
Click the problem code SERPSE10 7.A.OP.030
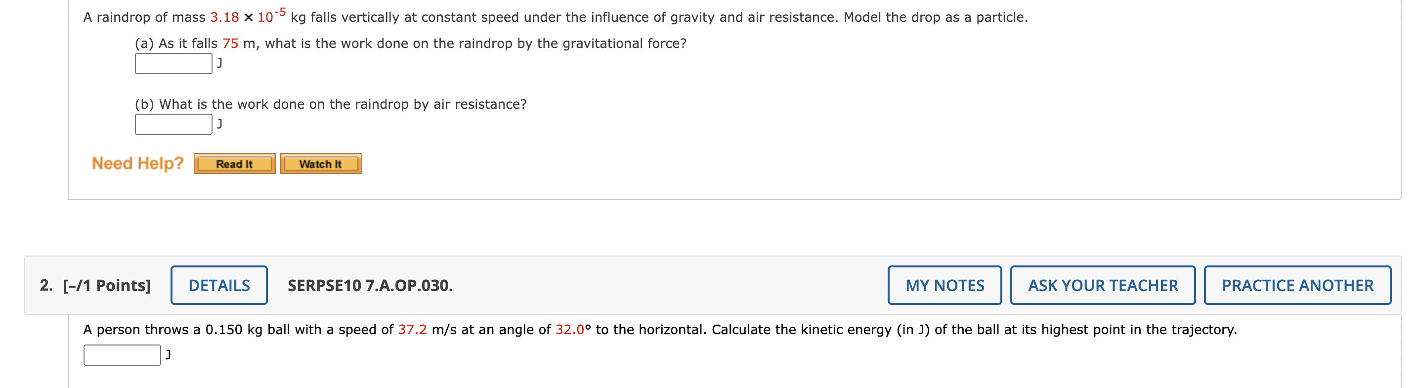click(370, 285)
